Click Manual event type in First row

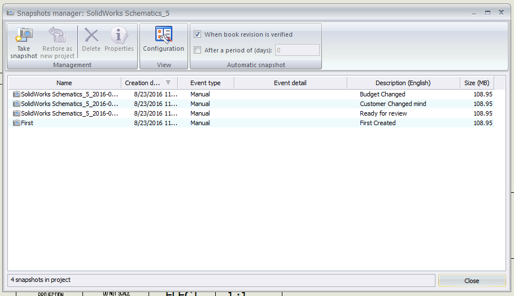(200, 123)
